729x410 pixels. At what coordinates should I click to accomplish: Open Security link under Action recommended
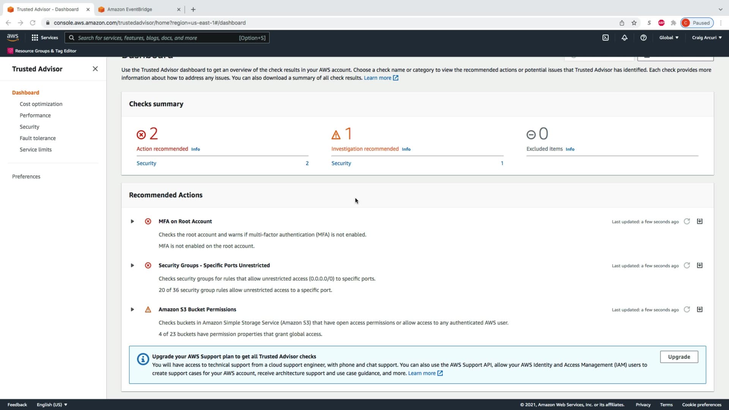click(146, 163)
